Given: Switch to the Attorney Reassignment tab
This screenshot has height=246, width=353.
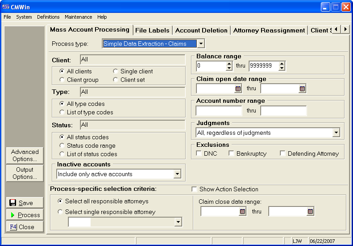Looking at the screenshot, I should (269, 30).
